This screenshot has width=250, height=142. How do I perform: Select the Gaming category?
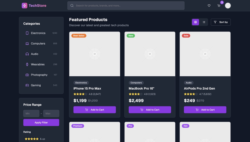(x=41, y=85)
